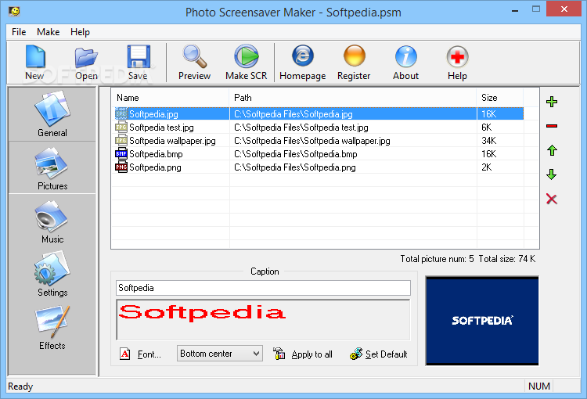Switch to the General sidebar section
The image size is (587, 399).
(x=52, y=114)
